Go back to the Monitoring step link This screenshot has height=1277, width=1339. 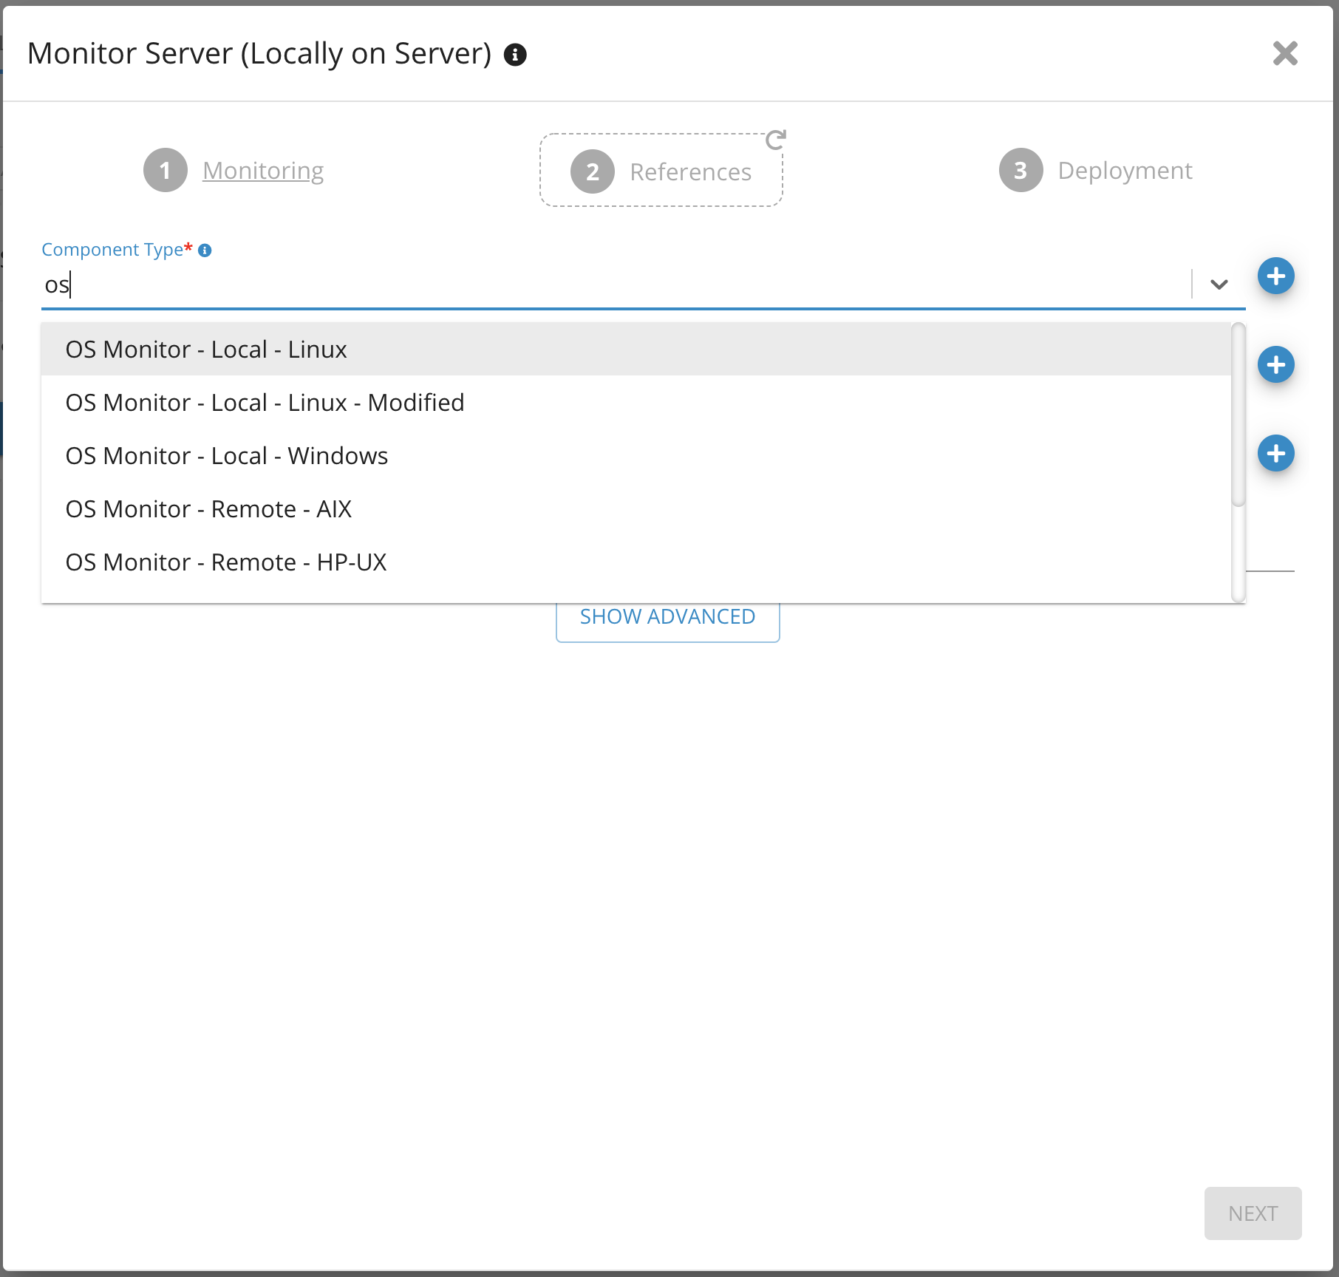pos(263,171)
